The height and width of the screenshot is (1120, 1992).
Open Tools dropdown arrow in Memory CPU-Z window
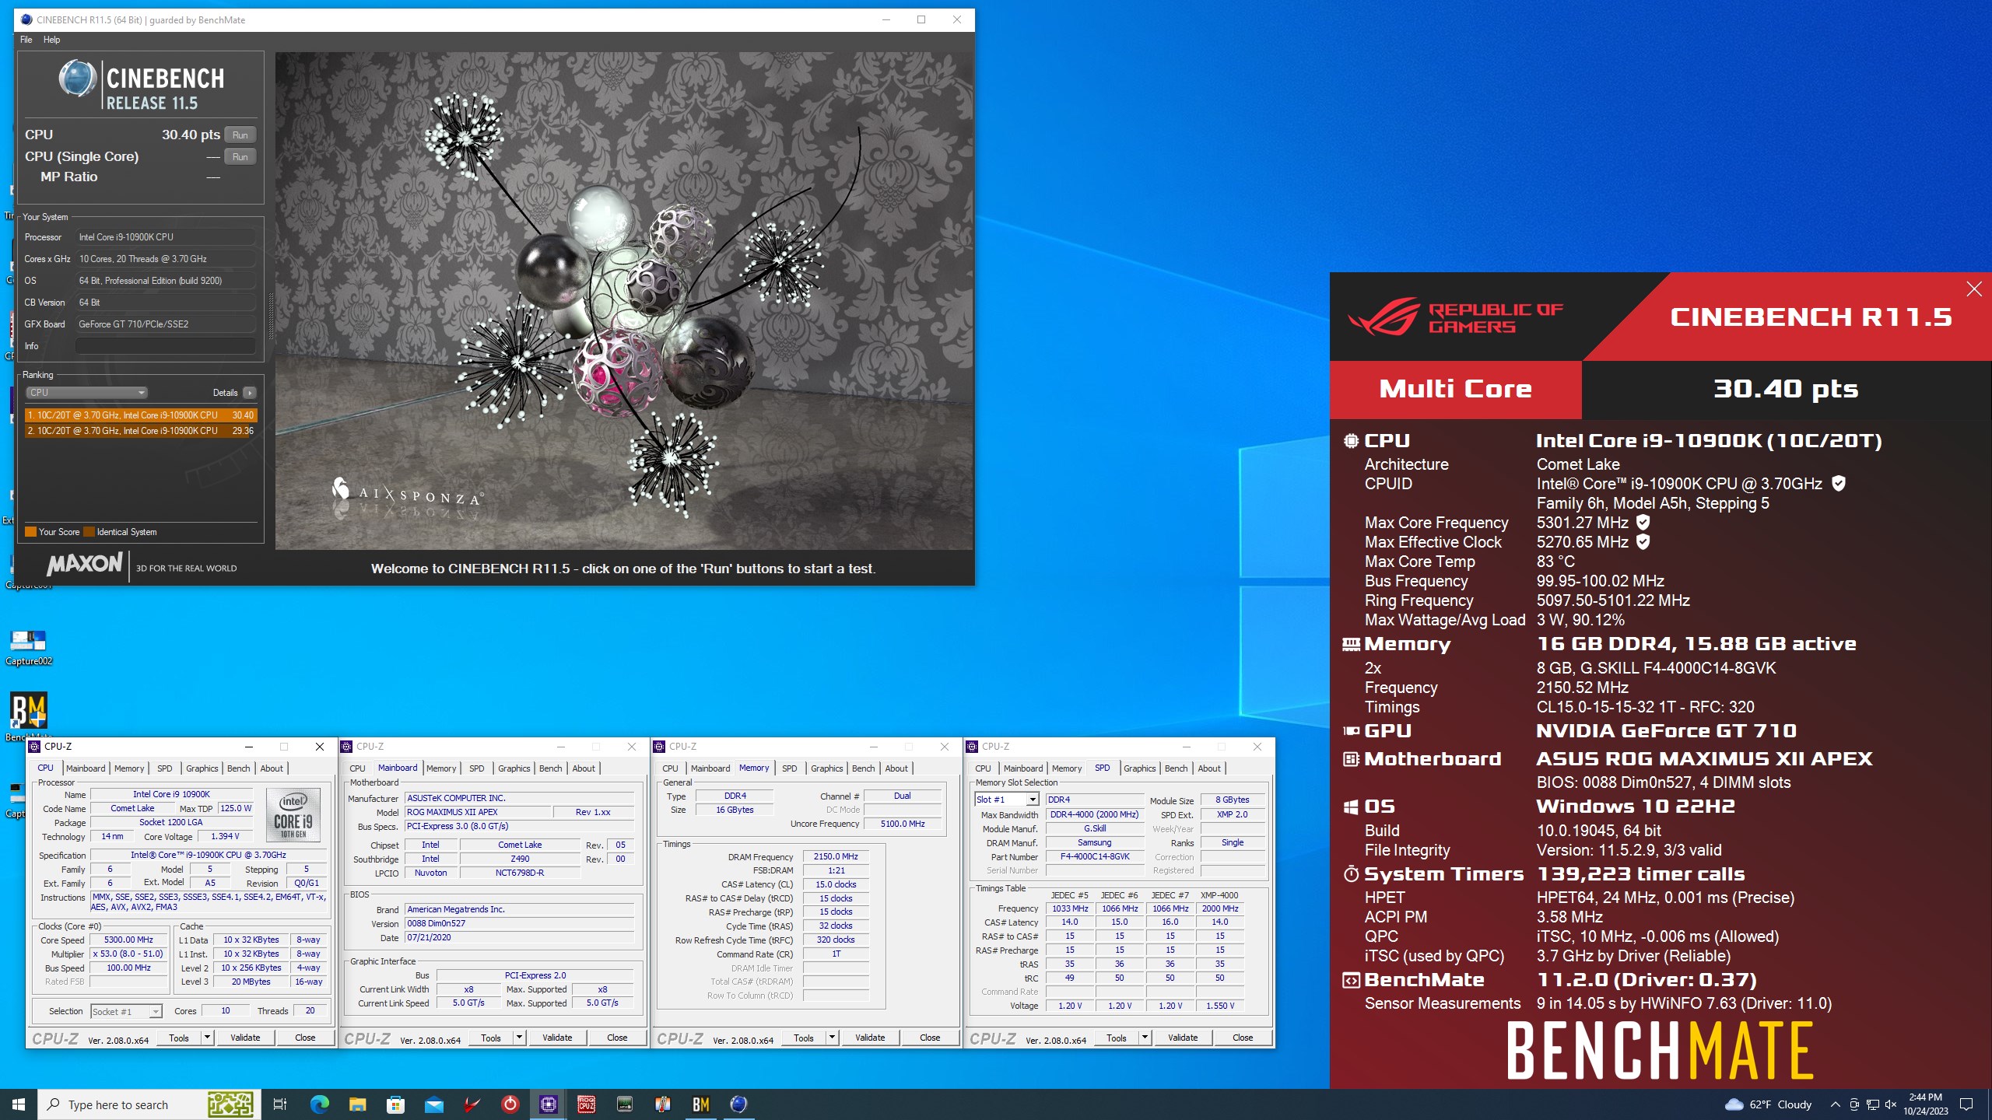point(832,1038)
